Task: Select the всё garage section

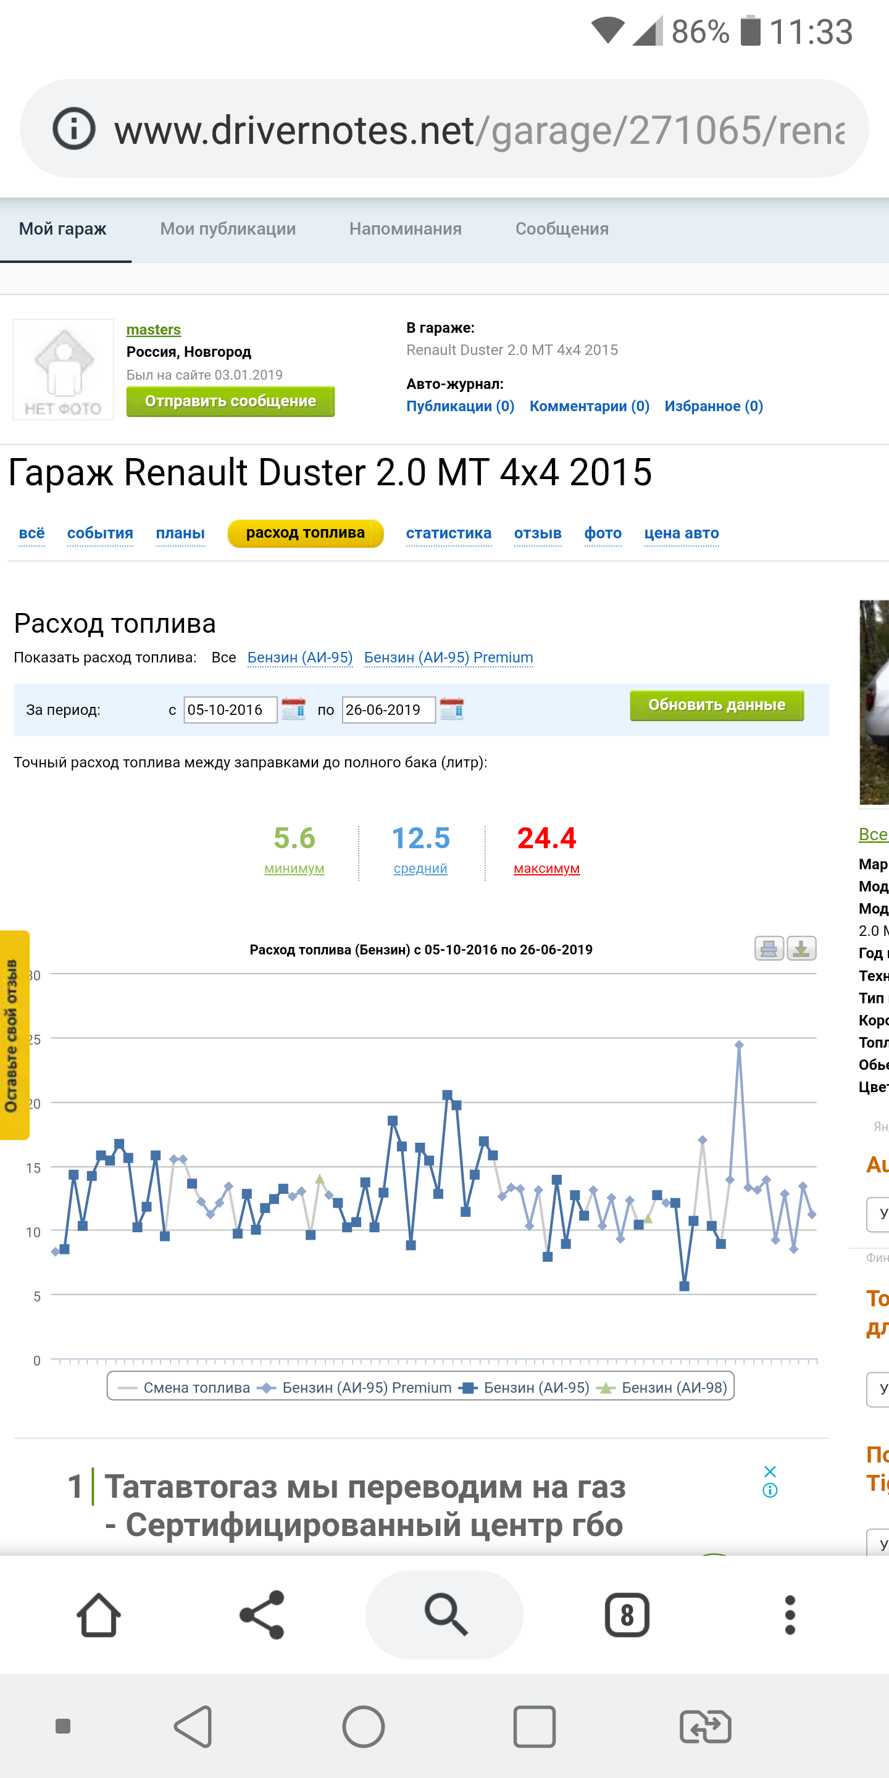Action: (x=31, y=533)
